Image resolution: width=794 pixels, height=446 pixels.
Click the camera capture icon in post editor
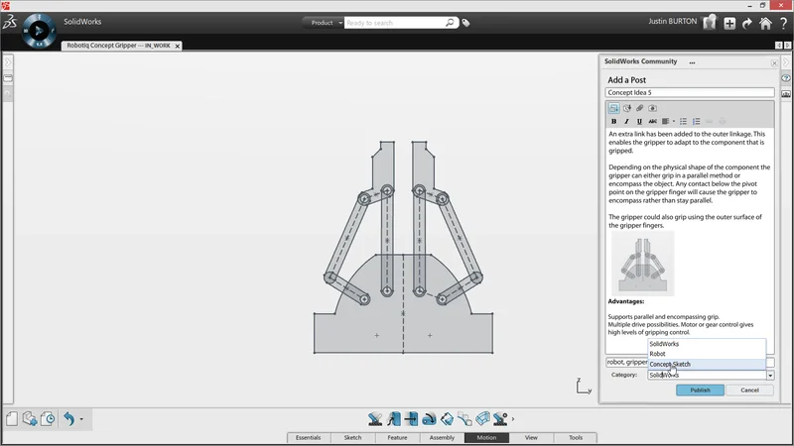click(x=653, y=107)
